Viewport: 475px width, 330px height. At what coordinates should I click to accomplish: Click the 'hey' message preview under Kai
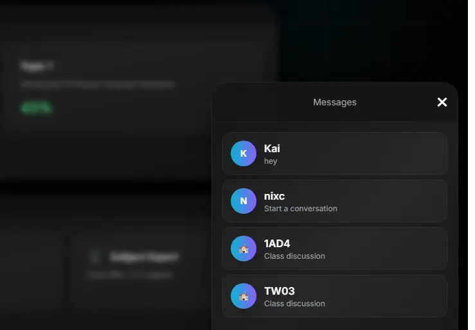tap(271, 161)
